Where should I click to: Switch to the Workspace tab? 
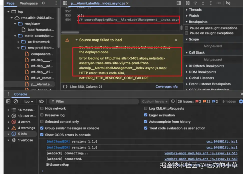tap(29, 3)
